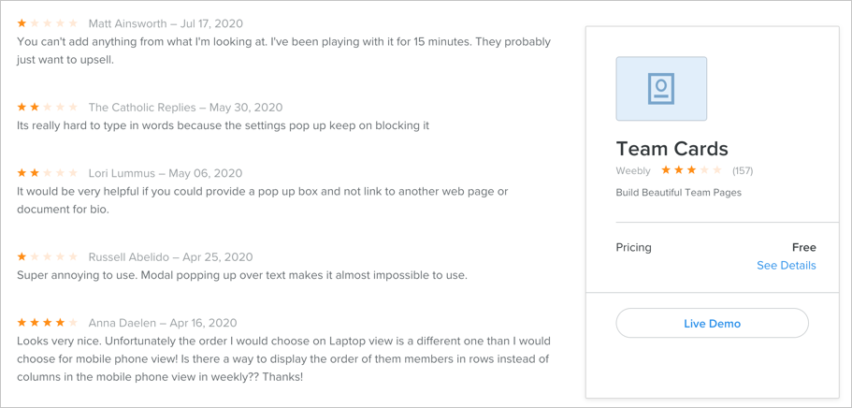Click Lori Lummus' two-star rating
Image resolution: width=852 pixels, height=408 pixels.
point(48,173)
